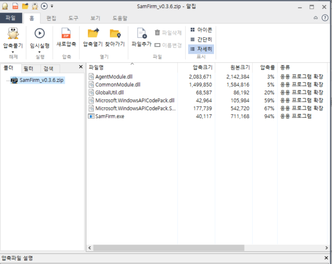Switch to the 필터 side panel tab
This screenshot has height=264, width=332.
click(x=29, y=68)
